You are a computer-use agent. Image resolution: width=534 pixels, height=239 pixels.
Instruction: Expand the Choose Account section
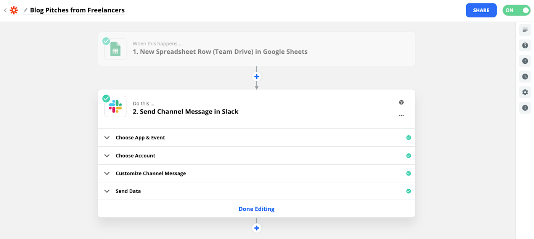pyautogui.click(x=256, y=156)
